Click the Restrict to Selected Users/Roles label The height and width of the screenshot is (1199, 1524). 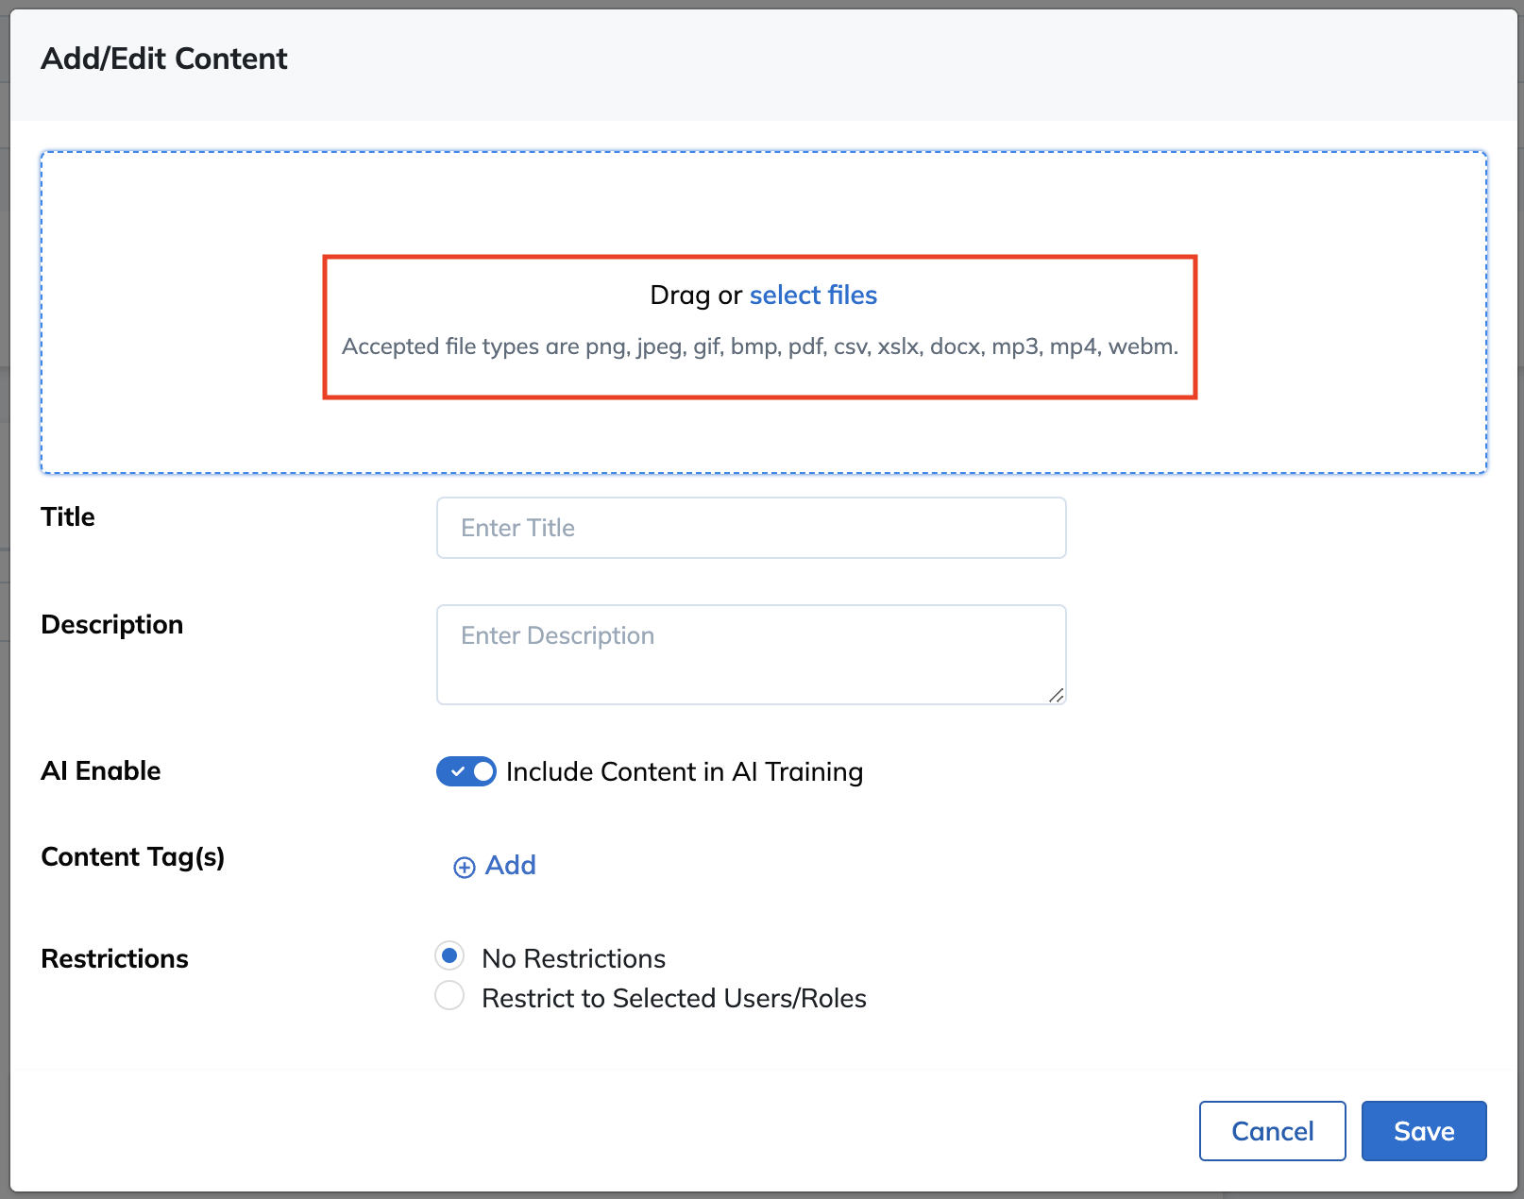(674, 998)
